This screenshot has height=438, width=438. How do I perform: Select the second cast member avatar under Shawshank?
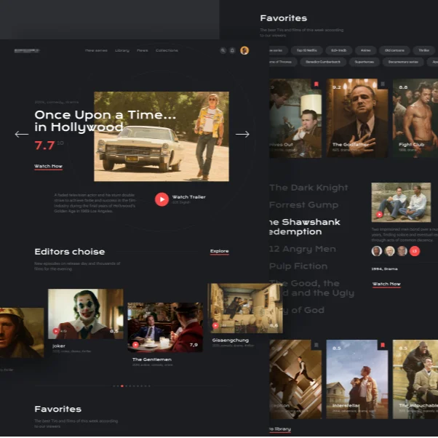pos(389,251)
